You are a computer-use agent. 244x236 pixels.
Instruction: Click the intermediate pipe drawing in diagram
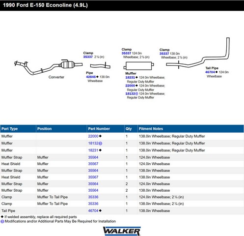pyautogui.click(x=100, y=66)
